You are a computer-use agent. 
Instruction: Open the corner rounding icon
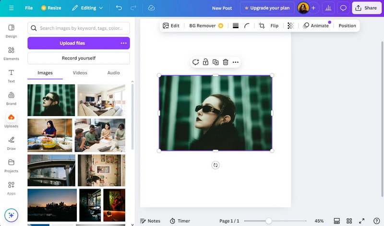pyautogui.click(x=247, y=26)
